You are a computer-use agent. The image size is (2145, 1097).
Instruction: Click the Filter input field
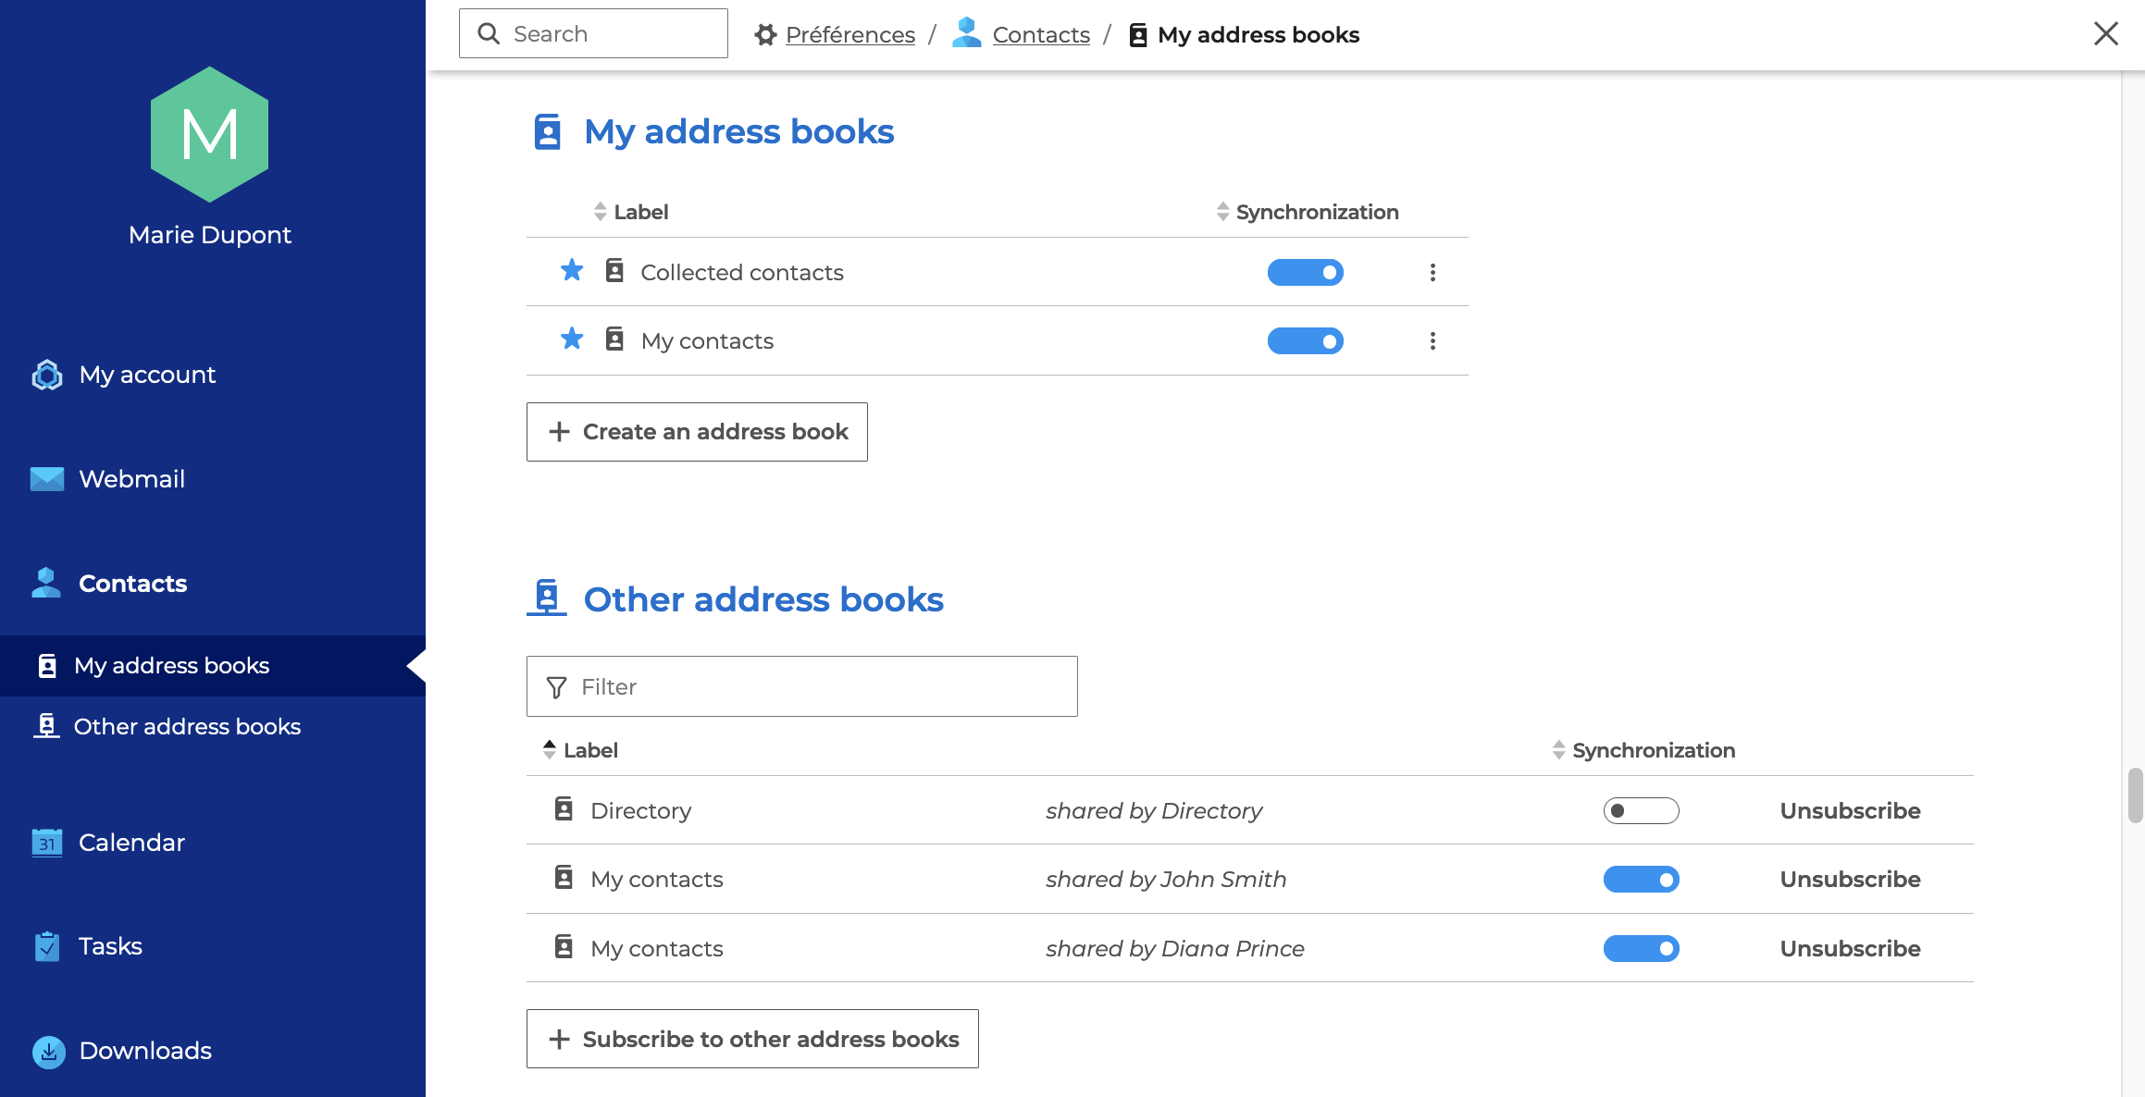(x=801, y=686)
